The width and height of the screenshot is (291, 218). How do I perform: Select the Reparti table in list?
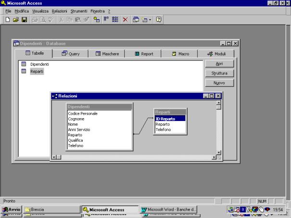point(37,72)
